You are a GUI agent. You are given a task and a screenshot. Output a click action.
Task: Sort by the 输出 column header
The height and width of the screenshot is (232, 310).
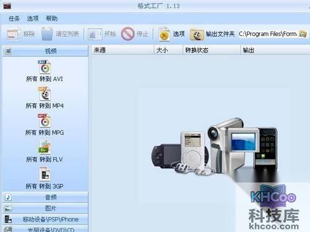[275, 50]
